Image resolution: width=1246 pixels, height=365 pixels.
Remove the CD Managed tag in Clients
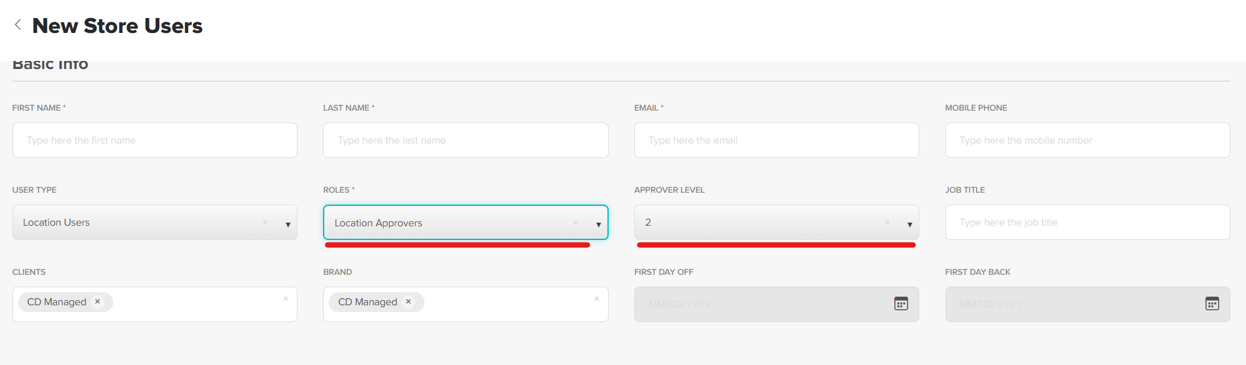coord(98,302)
